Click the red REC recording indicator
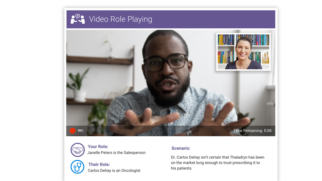Viewport: 322px width, 181px height. pos(72,131)
